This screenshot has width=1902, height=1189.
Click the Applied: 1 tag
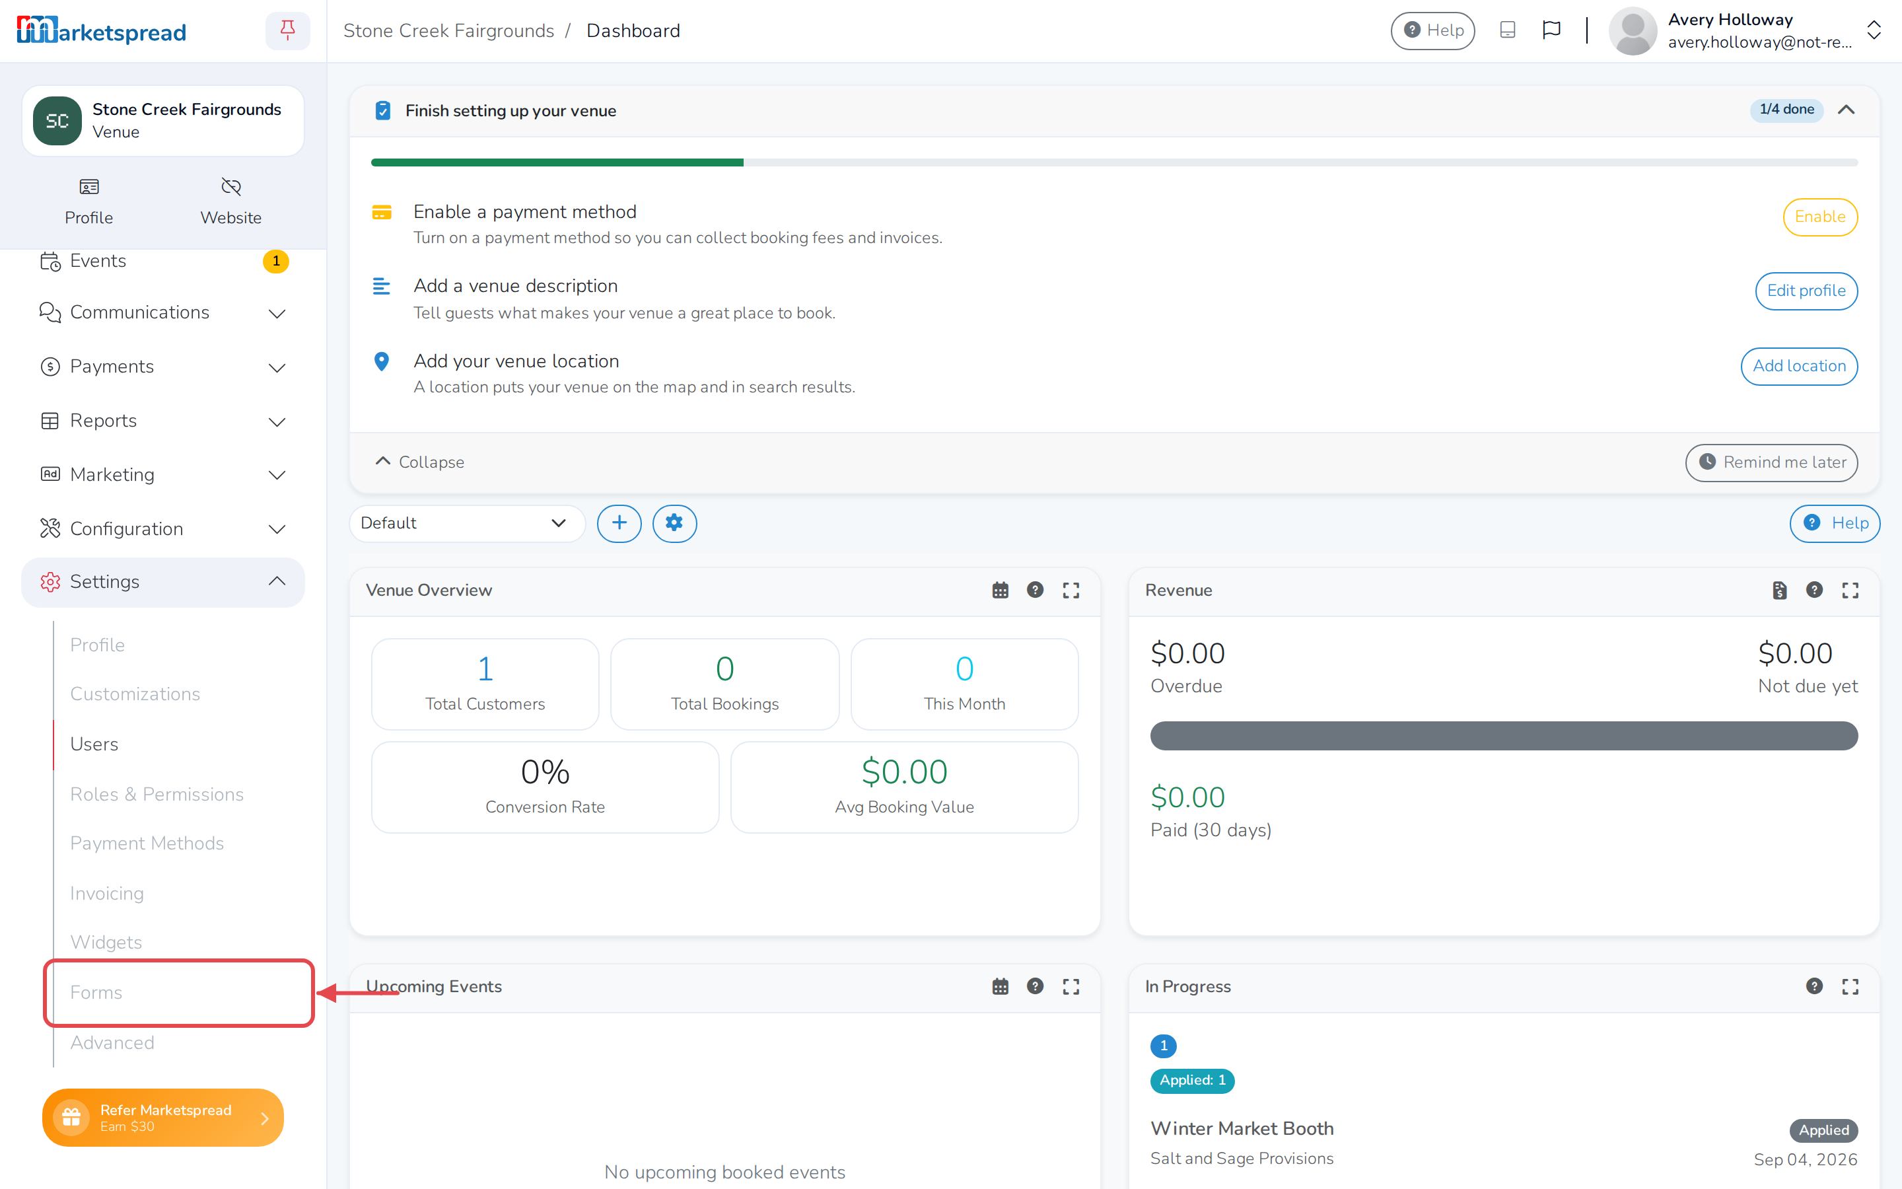point(1192,1081)
